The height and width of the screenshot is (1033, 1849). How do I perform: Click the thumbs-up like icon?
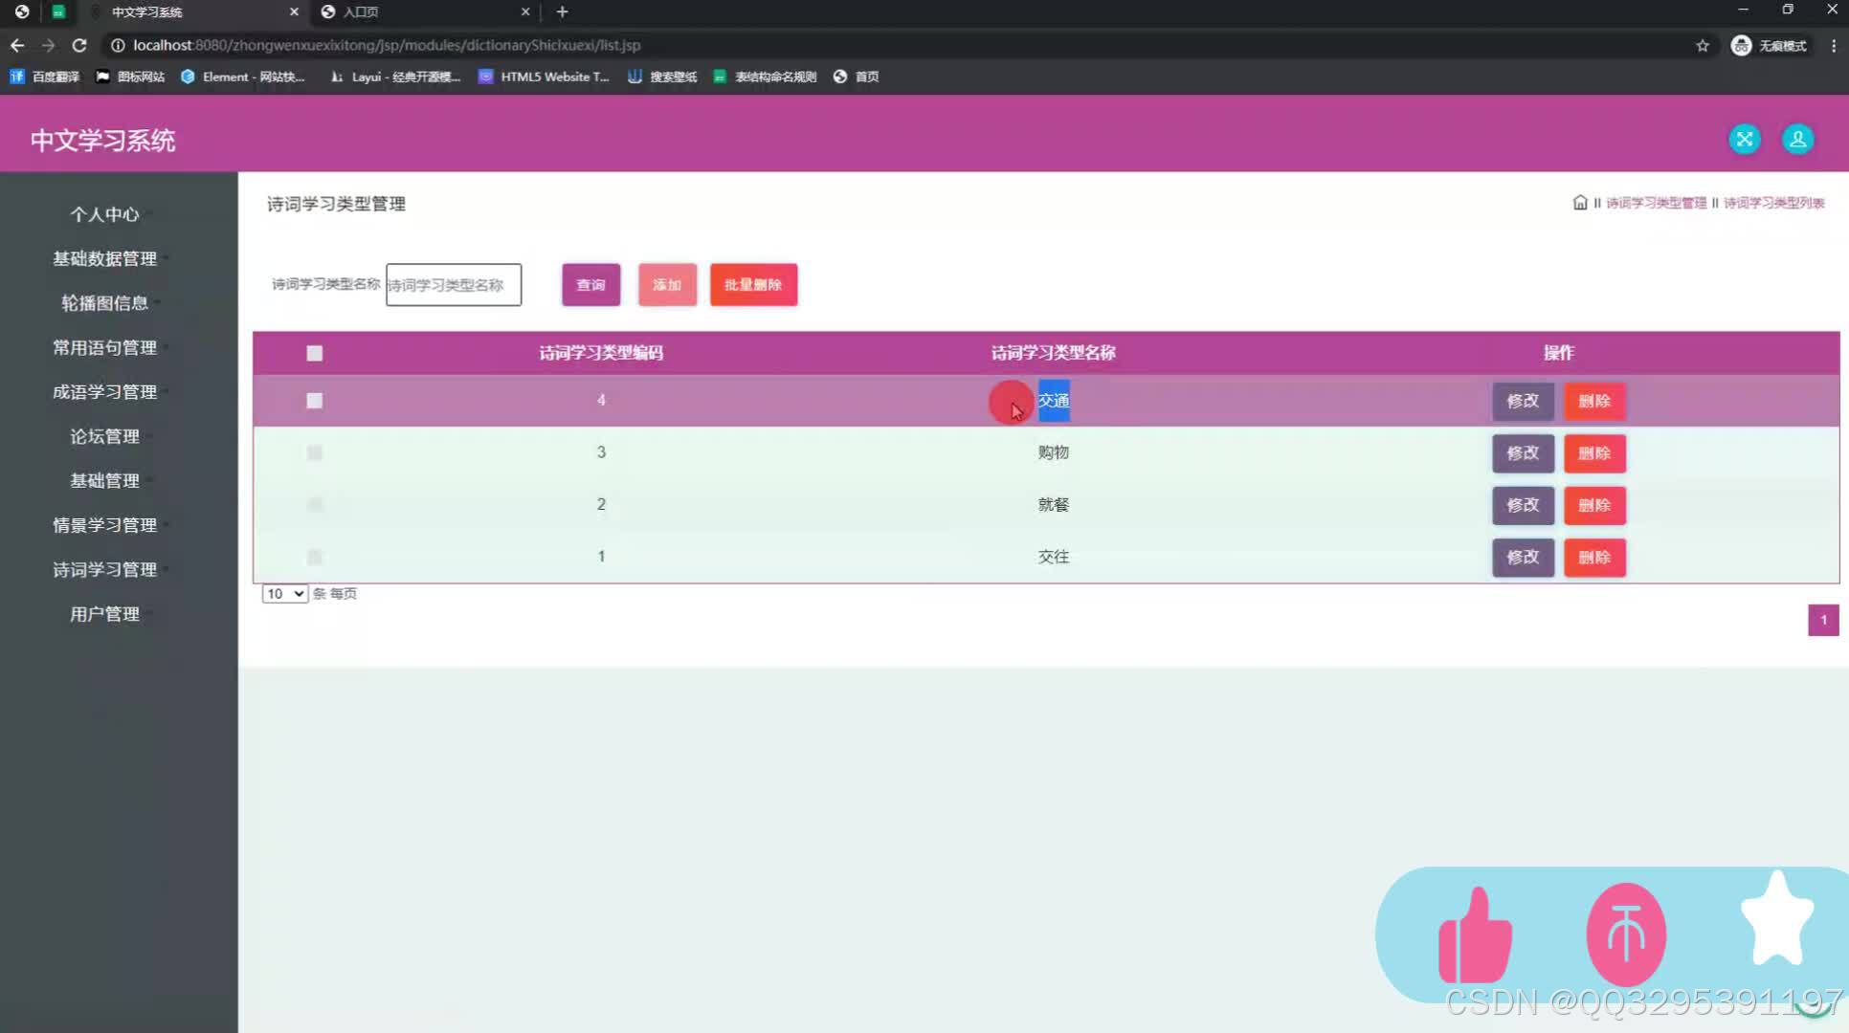(x=1475, y=935)
